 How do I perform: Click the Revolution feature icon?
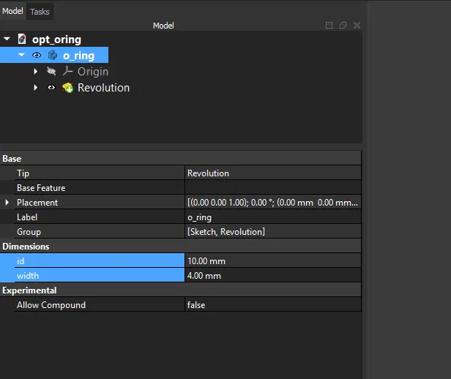67,88
